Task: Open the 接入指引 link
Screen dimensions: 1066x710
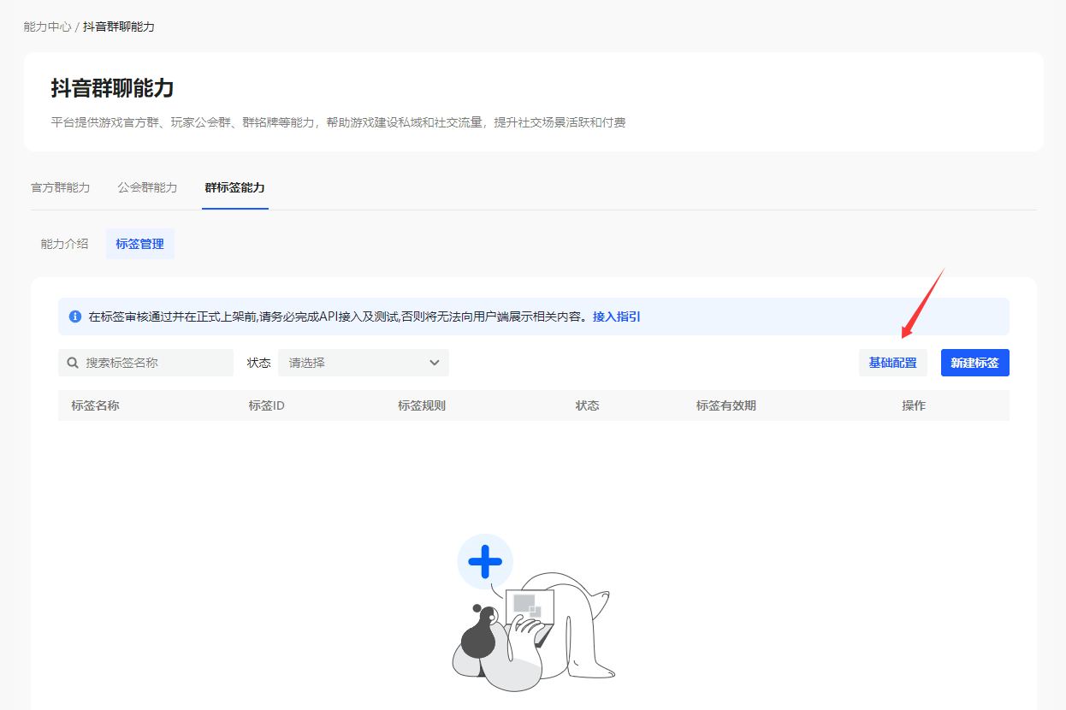Action: click(616, 317)
